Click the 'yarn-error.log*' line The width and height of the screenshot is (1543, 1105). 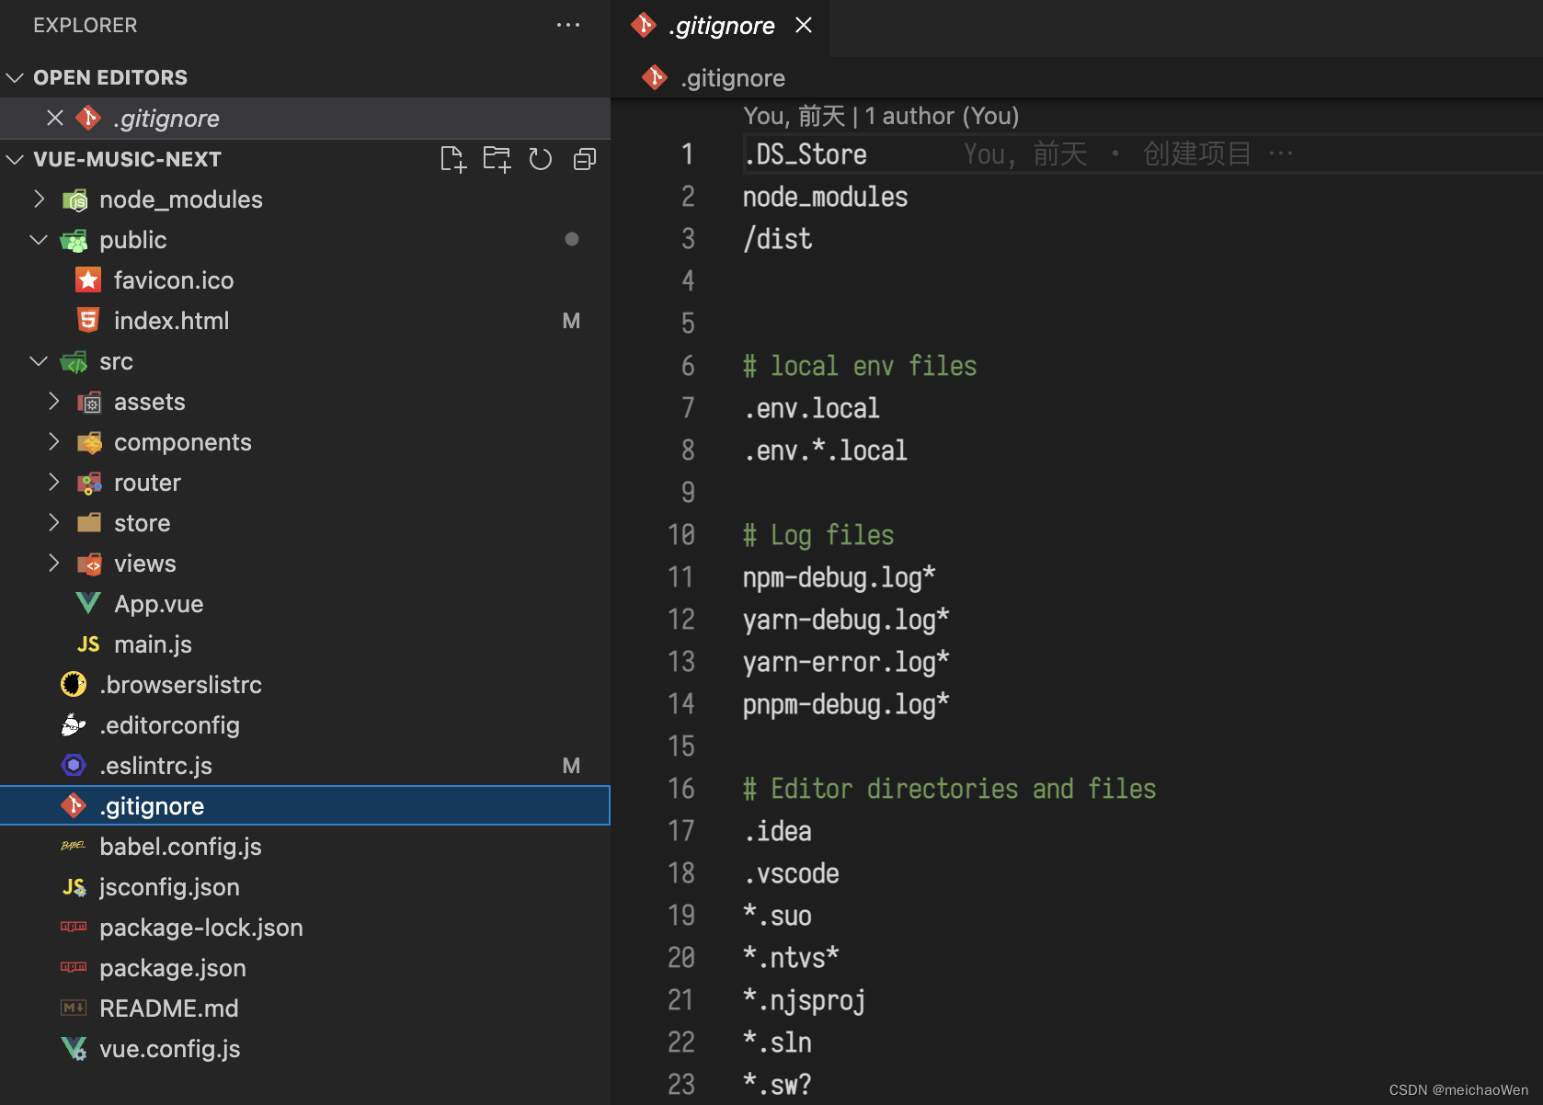click(x=846, y=662)
